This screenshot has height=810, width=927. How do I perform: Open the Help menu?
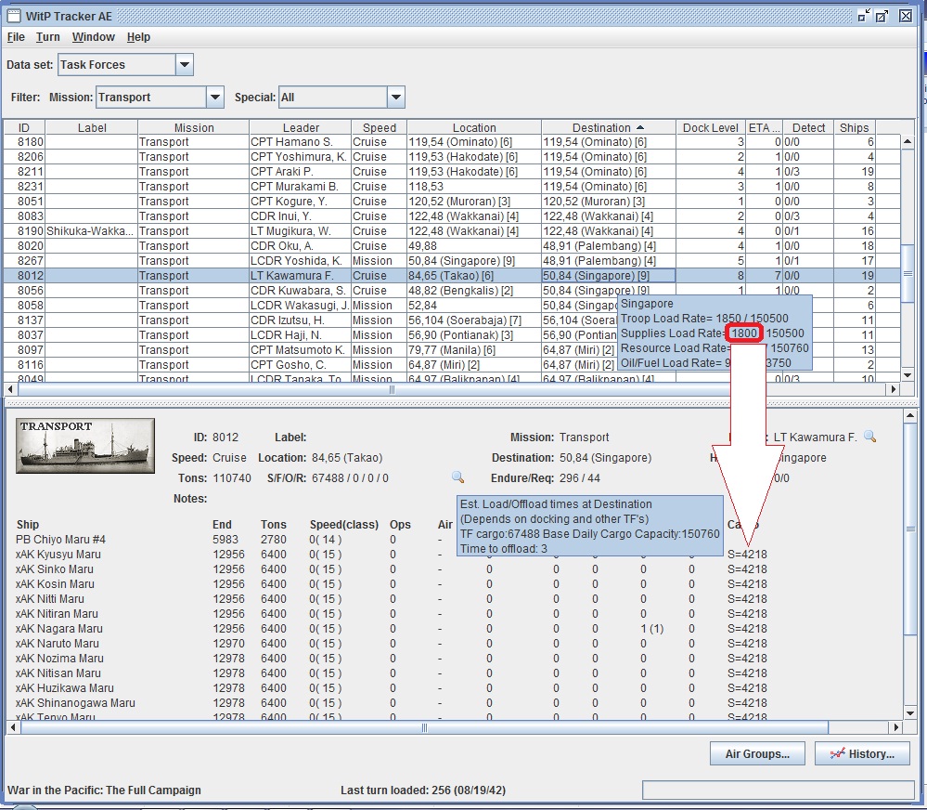(138, 37)
